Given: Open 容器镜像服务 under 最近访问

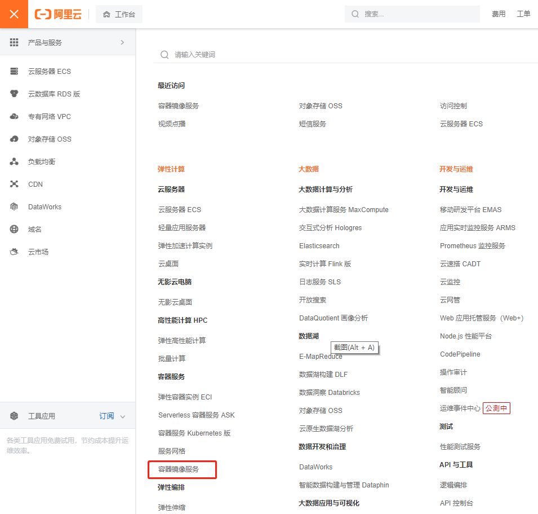Looking at the screenshot, I should coord(179,106).
